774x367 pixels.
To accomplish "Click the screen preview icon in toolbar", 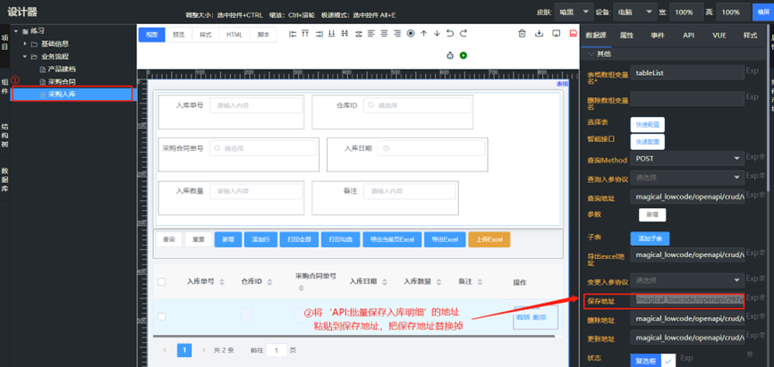I will click(x=557, y=34).
